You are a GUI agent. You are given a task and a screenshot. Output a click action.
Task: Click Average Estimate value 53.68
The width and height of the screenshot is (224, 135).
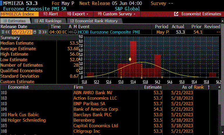pos(73,49)
